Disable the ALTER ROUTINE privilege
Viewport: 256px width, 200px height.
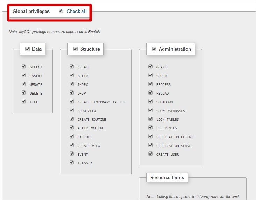72,127
